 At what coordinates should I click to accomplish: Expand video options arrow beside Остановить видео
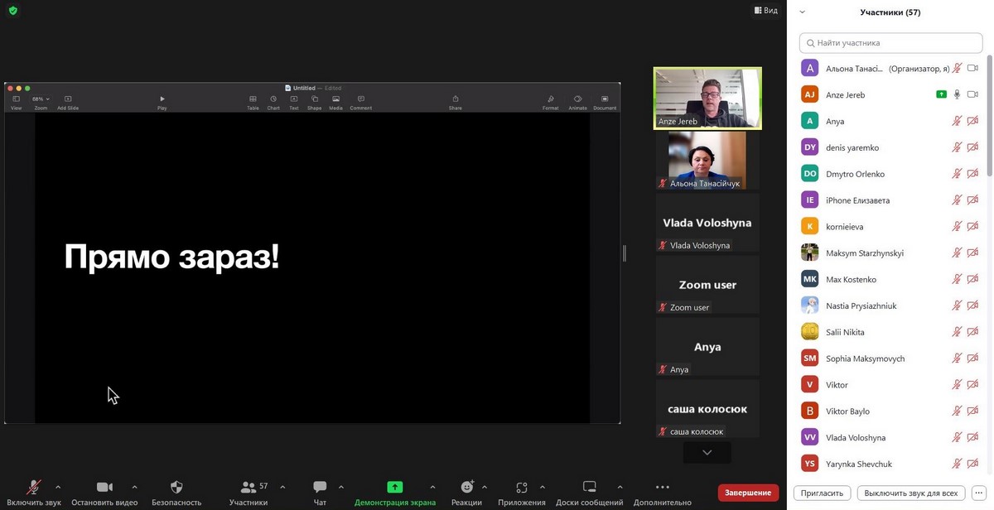click(134, 487)
